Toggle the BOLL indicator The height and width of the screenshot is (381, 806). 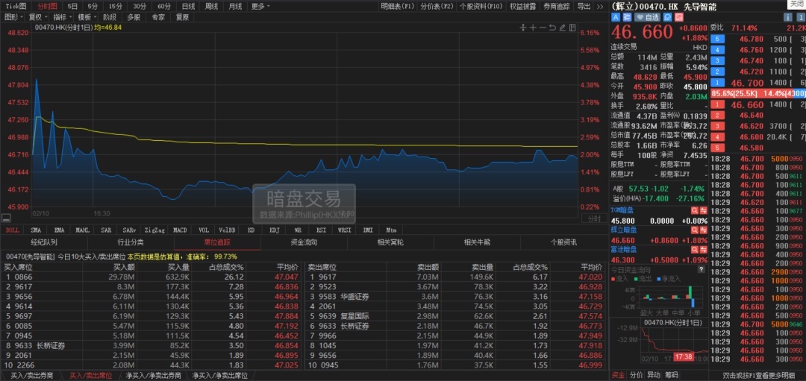[13, 230]
